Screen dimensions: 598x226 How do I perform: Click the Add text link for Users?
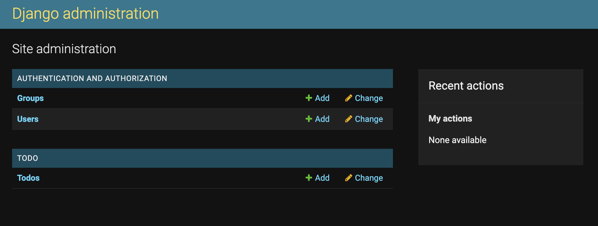point(322,119)
